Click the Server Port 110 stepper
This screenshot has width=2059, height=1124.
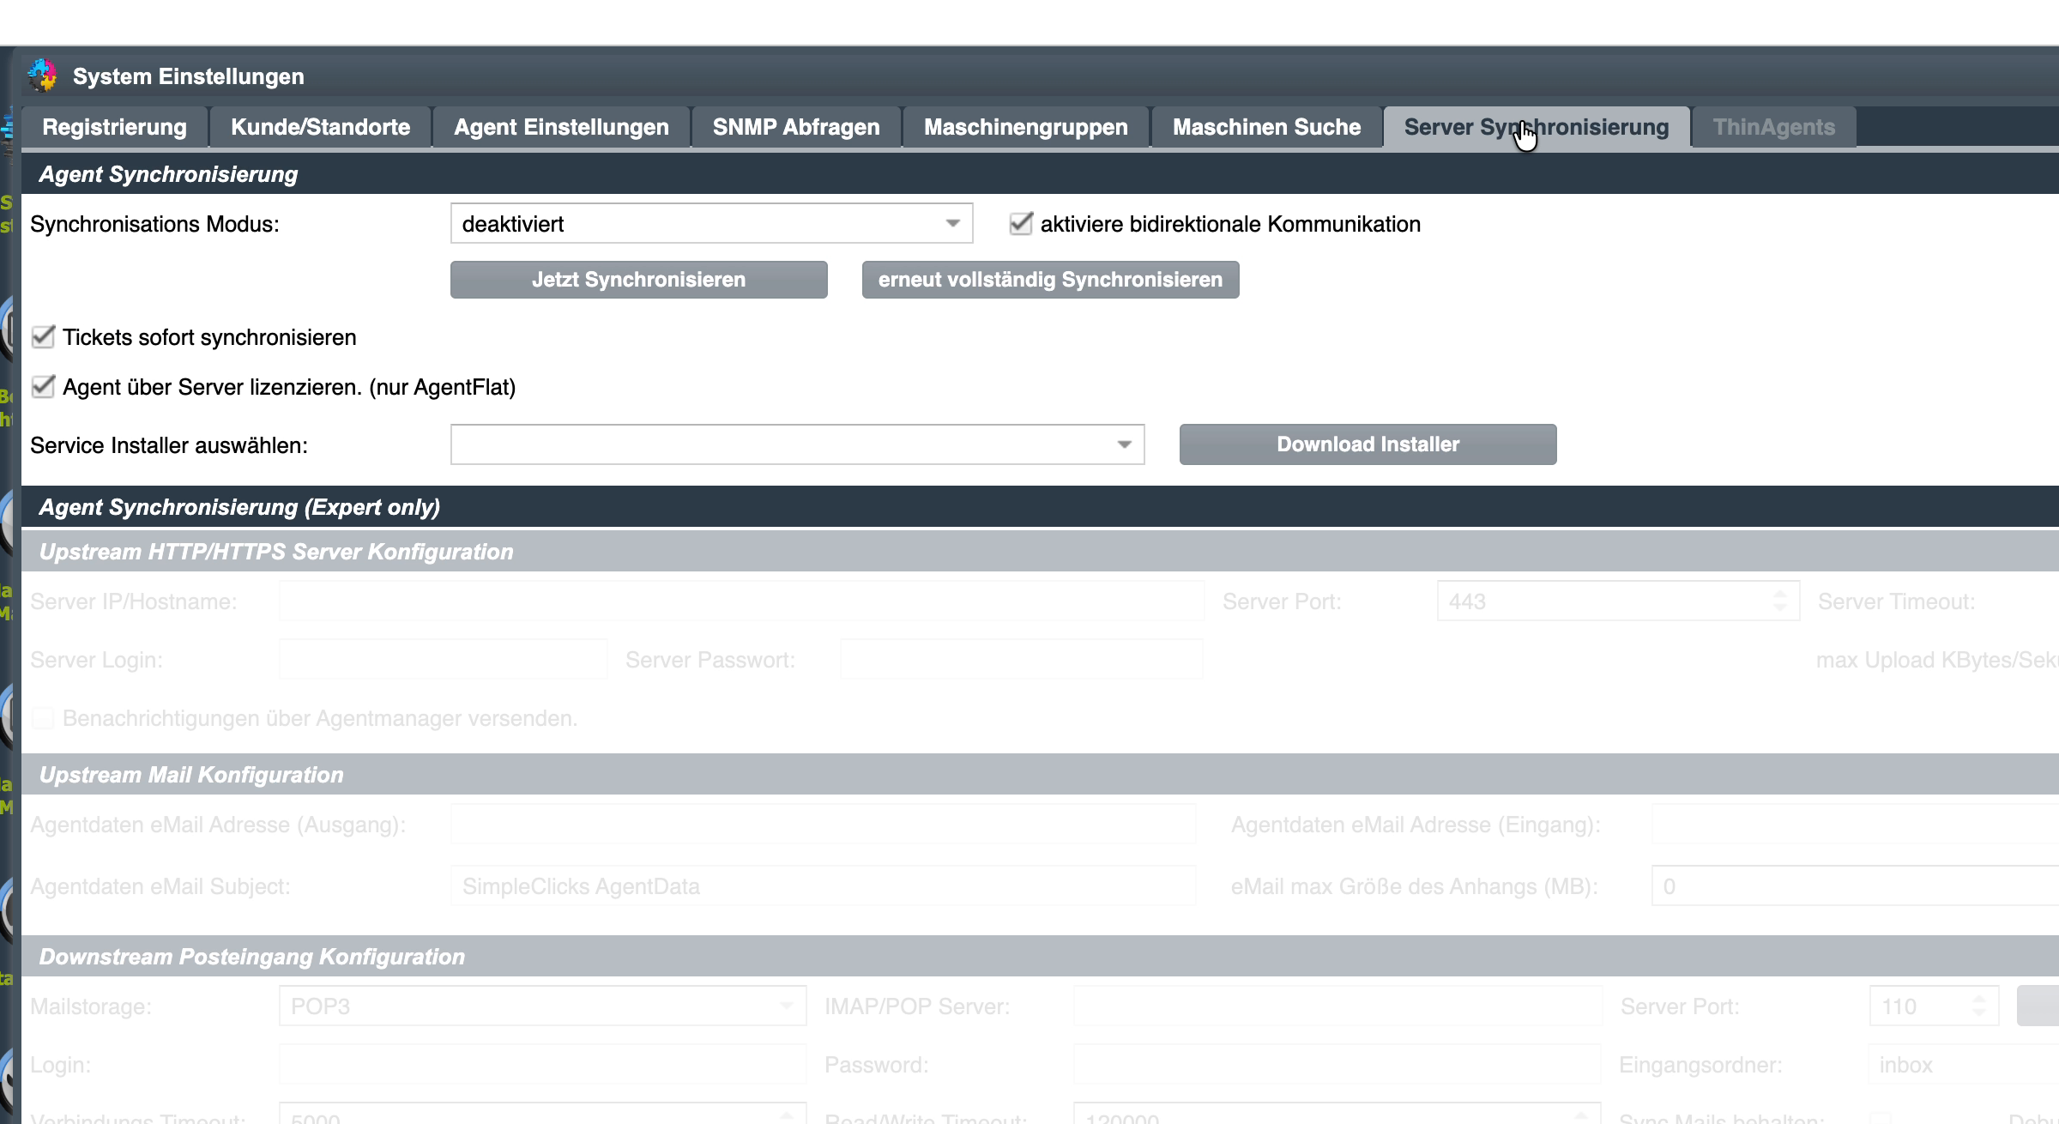(1979, 1006)
